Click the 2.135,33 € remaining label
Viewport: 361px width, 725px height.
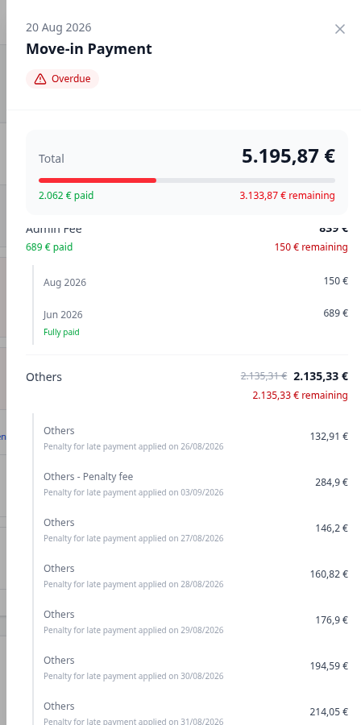coord(301,396)
